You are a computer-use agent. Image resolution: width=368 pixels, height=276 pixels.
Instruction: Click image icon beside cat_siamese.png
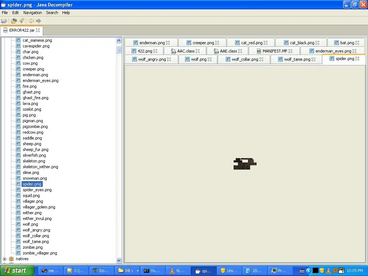point(18,40)
